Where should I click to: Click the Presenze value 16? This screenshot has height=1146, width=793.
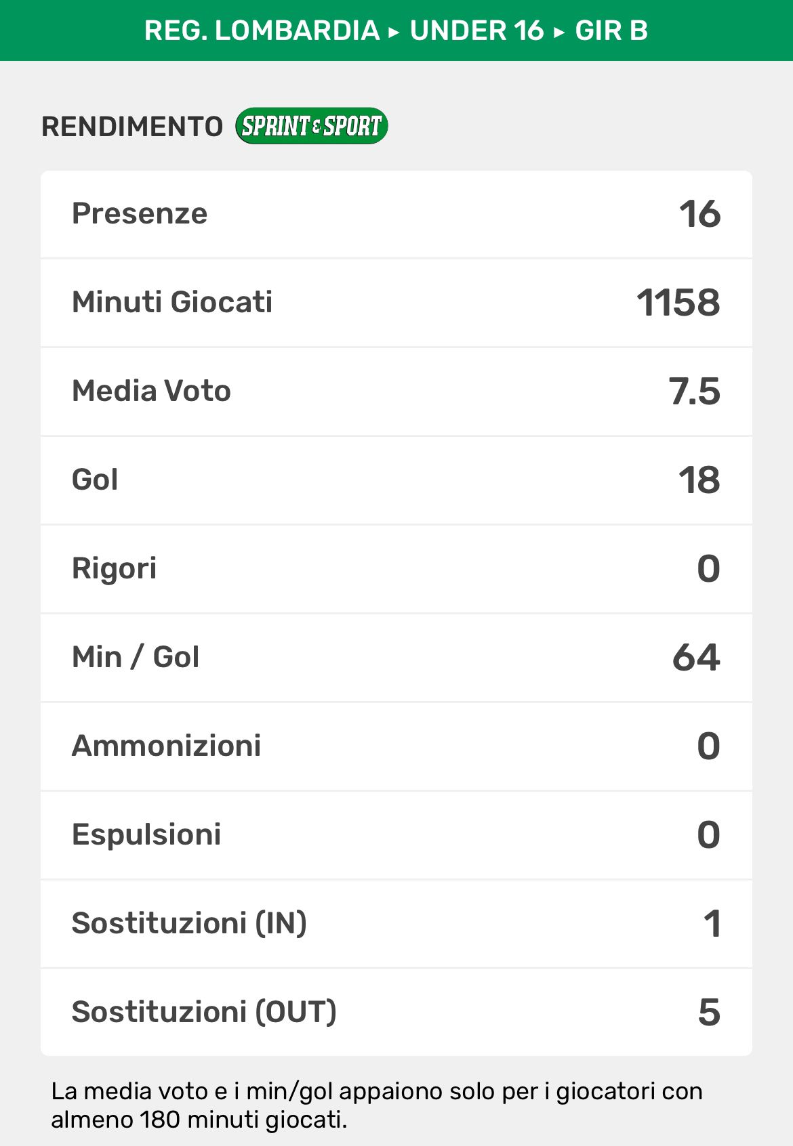coord(699,214)
